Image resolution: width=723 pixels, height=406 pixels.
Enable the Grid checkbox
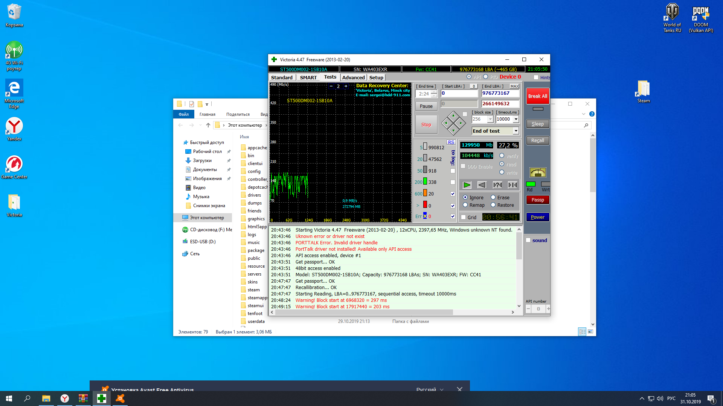464,217
